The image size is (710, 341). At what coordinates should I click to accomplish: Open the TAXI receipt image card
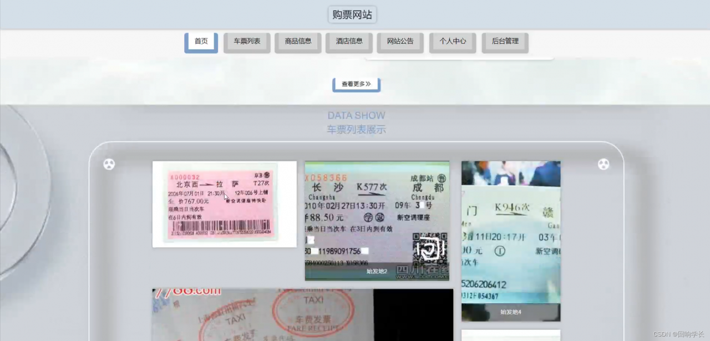pos(303,314)
